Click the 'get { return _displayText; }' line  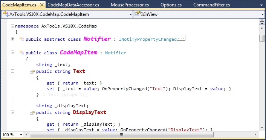click(x=84, y=125)
